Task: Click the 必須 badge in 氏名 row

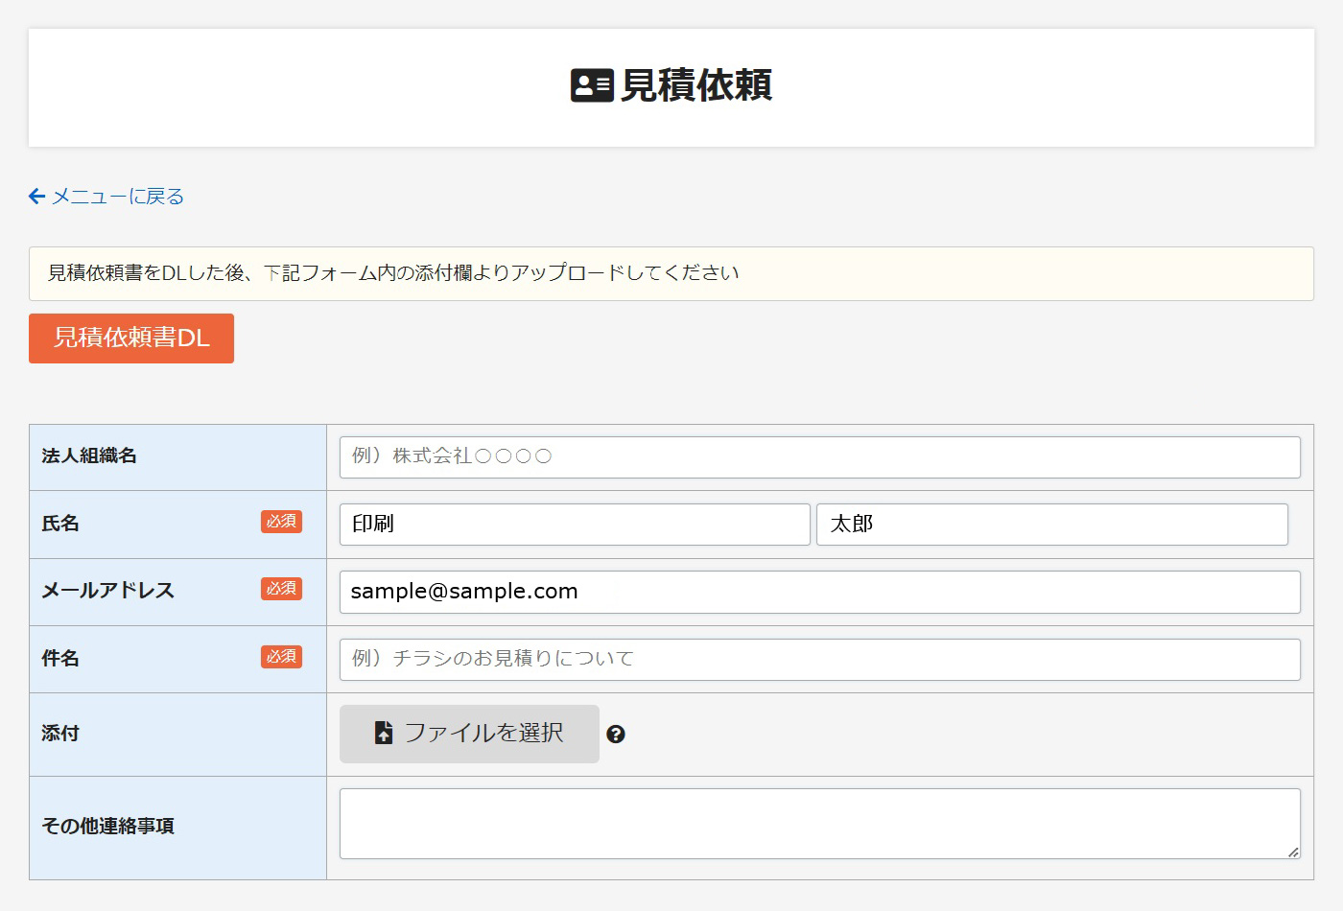Action: (281, 522)
